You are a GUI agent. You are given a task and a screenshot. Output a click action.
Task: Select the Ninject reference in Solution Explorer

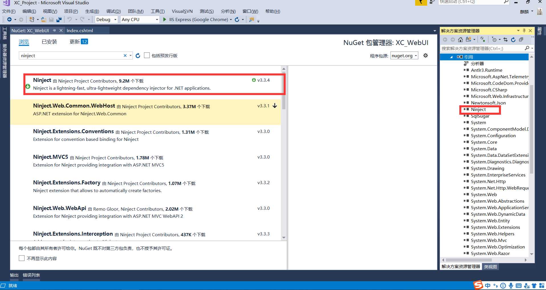tap(478, 110)
